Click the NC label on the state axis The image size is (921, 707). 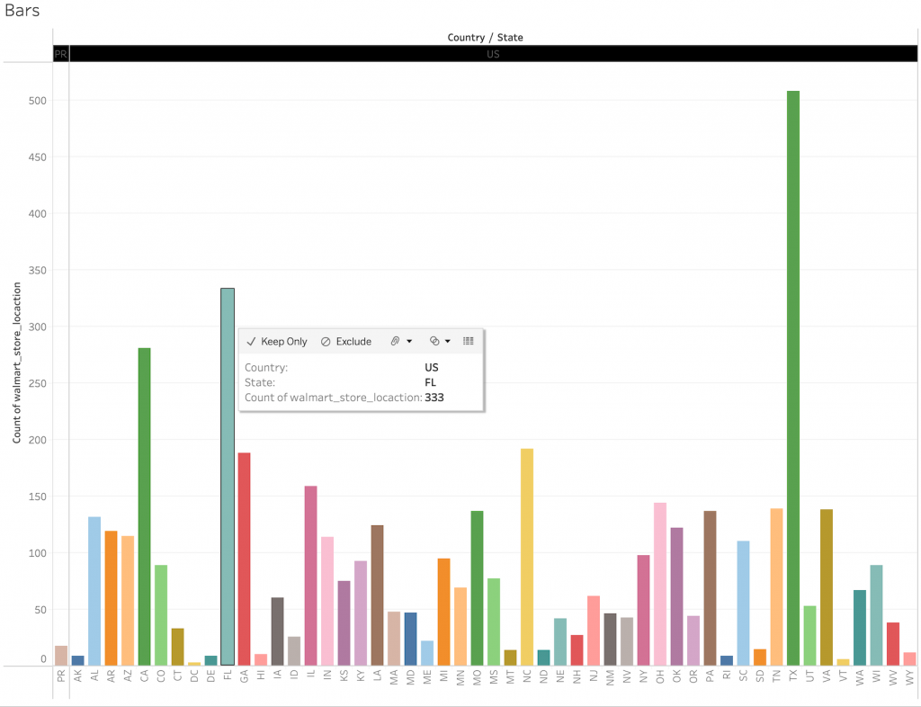[x=527, y=676]
